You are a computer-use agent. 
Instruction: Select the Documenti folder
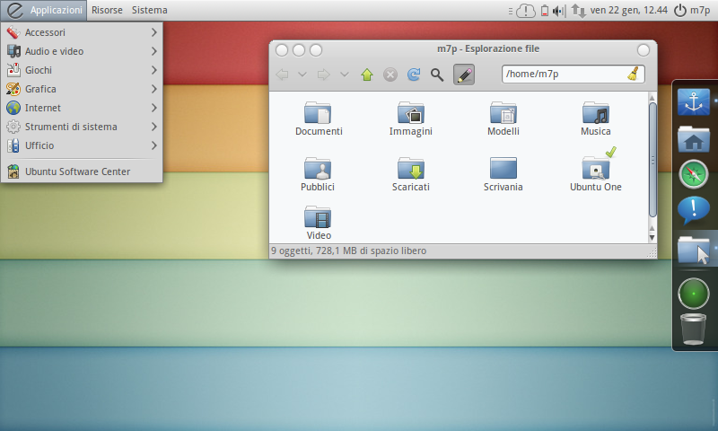[x=319, y=119]
